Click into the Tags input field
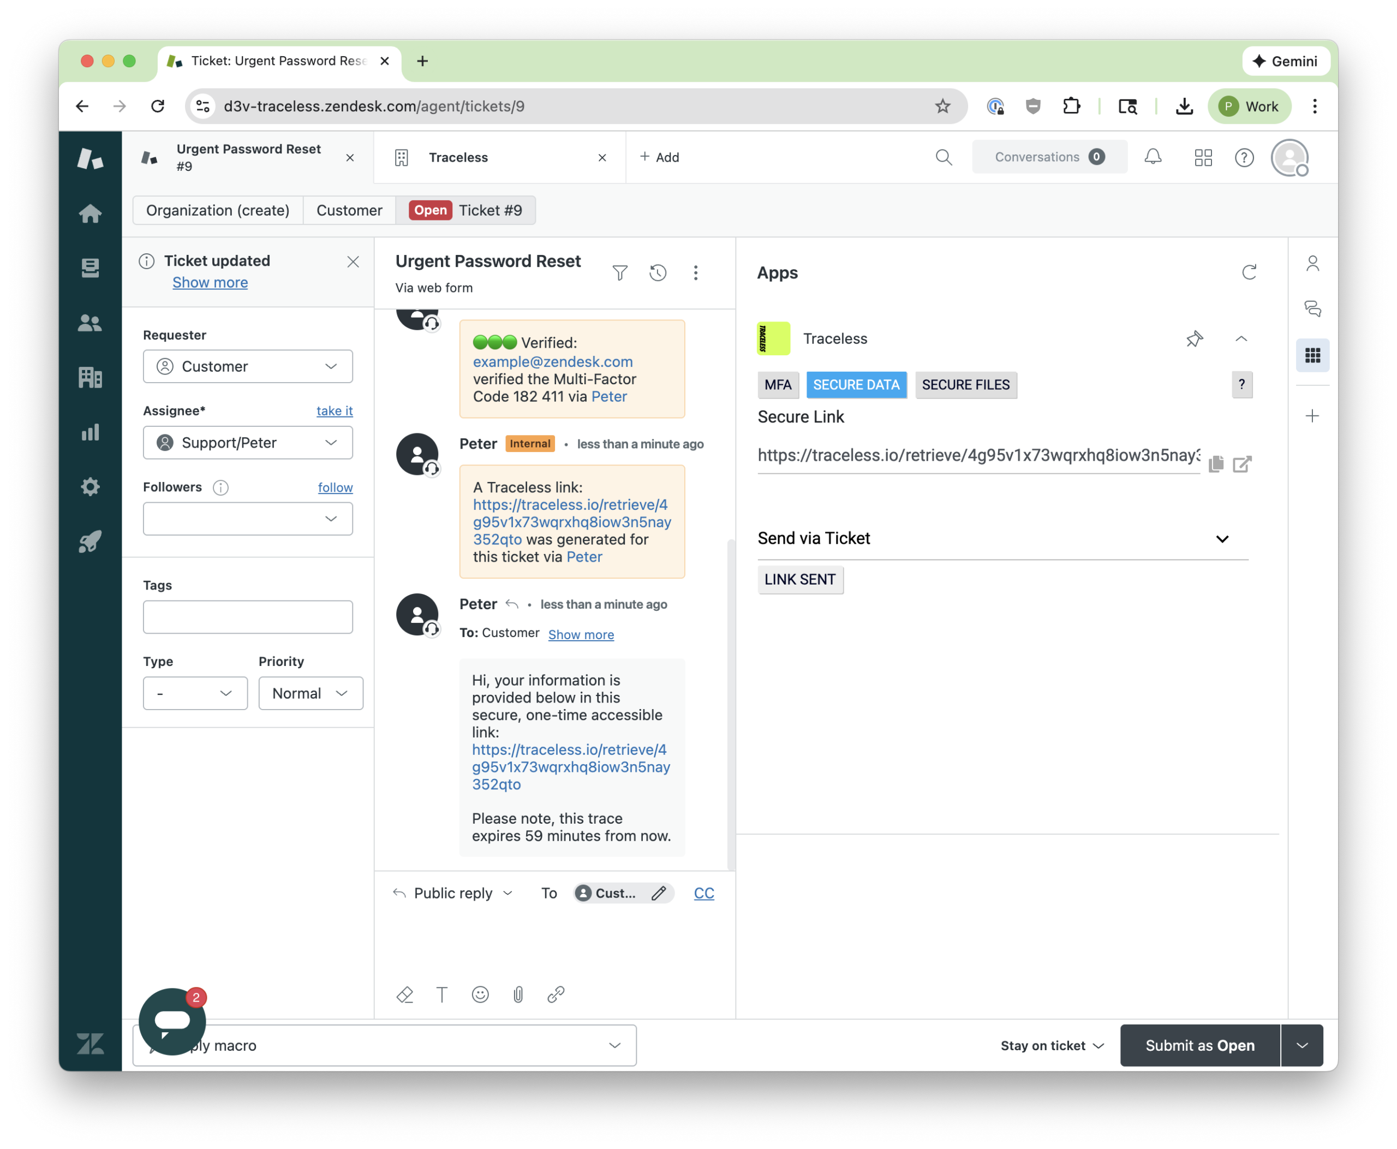This screenshot has height=1149, width=1397. point(248,617)
